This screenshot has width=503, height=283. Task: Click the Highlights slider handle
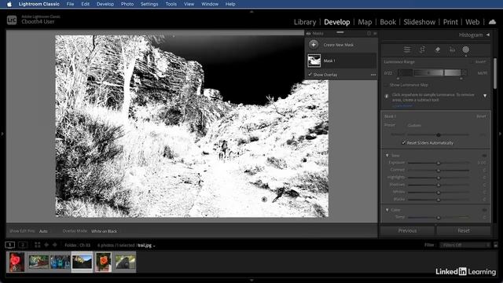439,178
